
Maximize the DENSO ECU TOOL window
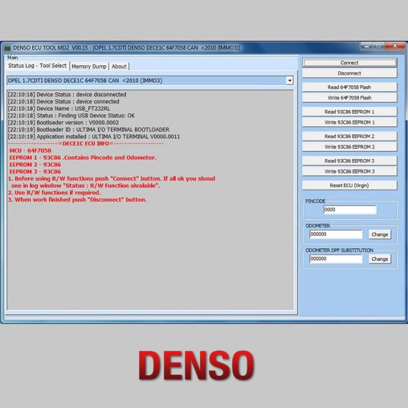point(379,46)
